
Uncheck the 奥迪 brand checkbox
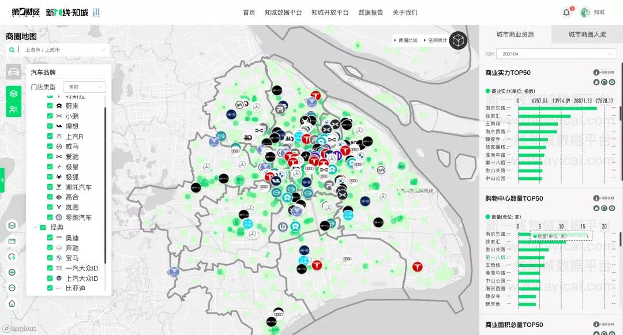coord(50,238)
